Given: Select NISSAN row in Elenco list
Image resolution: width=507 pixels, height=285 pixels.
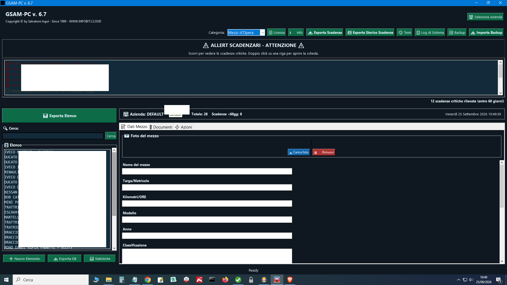Looking at the screenshot, I should point(57,192).
